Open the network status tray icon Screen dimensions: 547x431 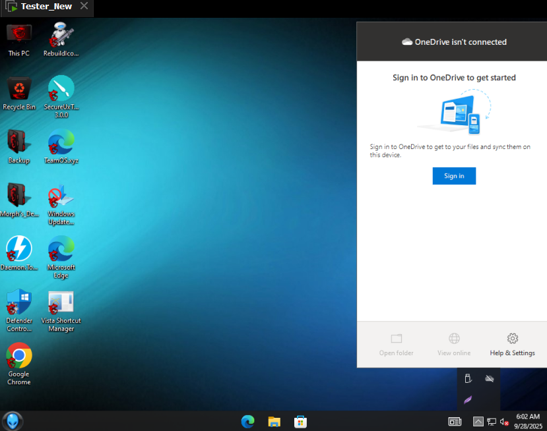(x=492, y=421)
